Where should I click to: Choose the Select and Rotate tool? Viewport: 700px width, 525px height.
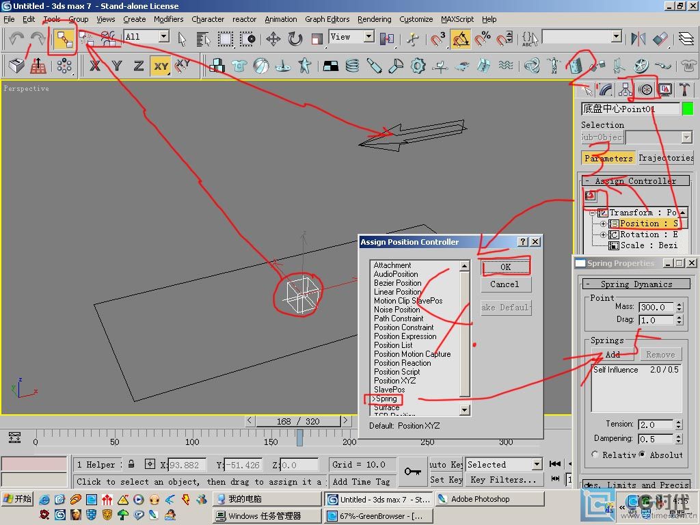click(295, 39)
